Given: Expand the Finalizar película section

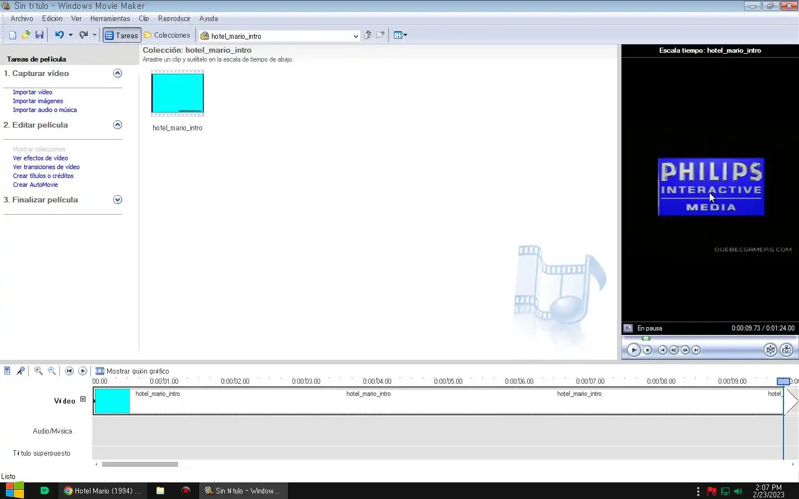Looking at the screenshot, I should pyautogui.click(x=118, y=200).
